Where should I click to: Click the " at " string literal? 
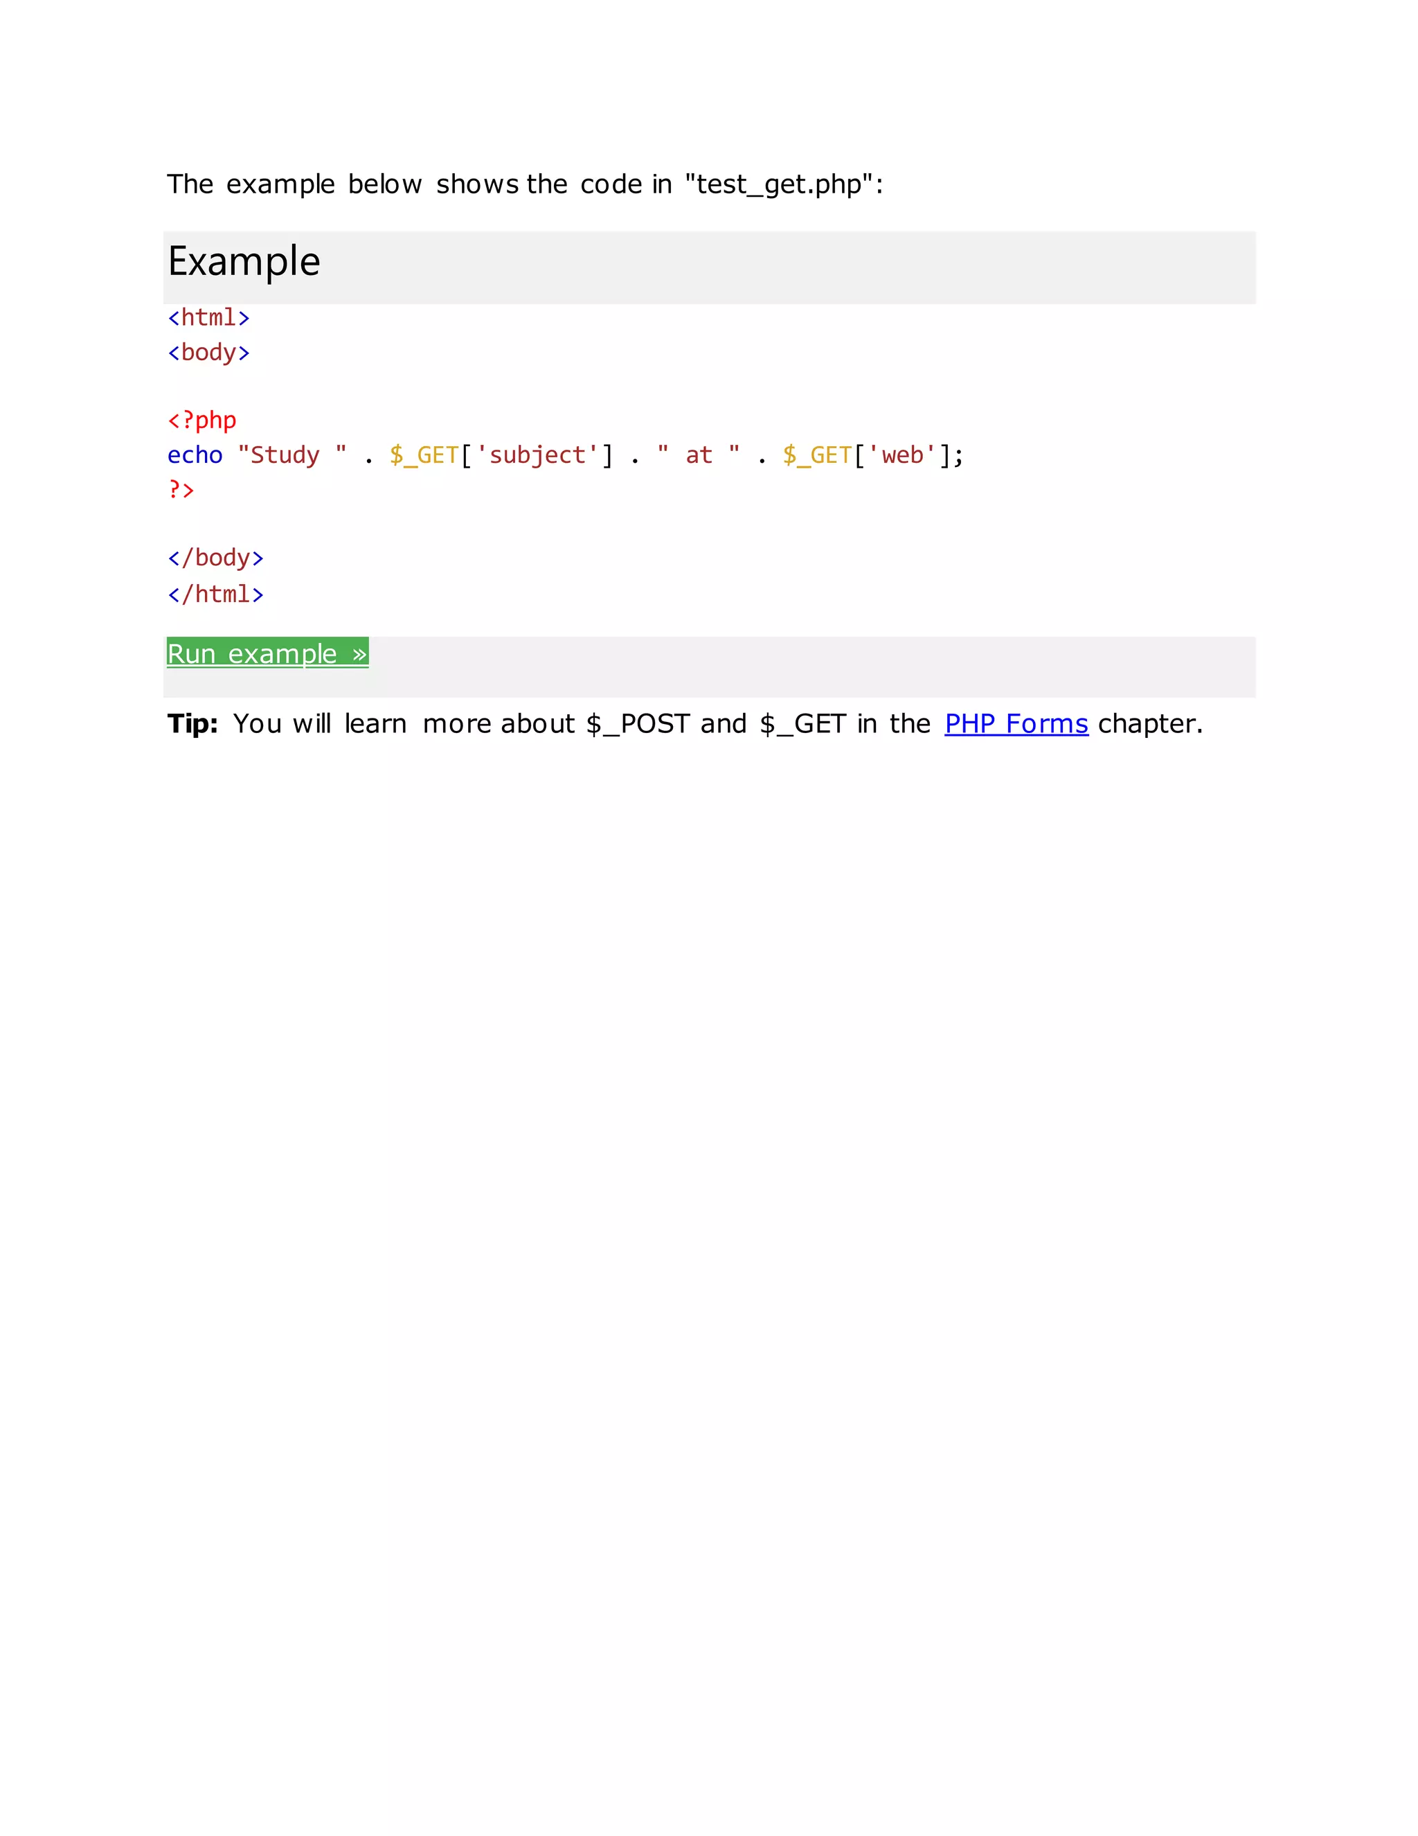point(698,454)
